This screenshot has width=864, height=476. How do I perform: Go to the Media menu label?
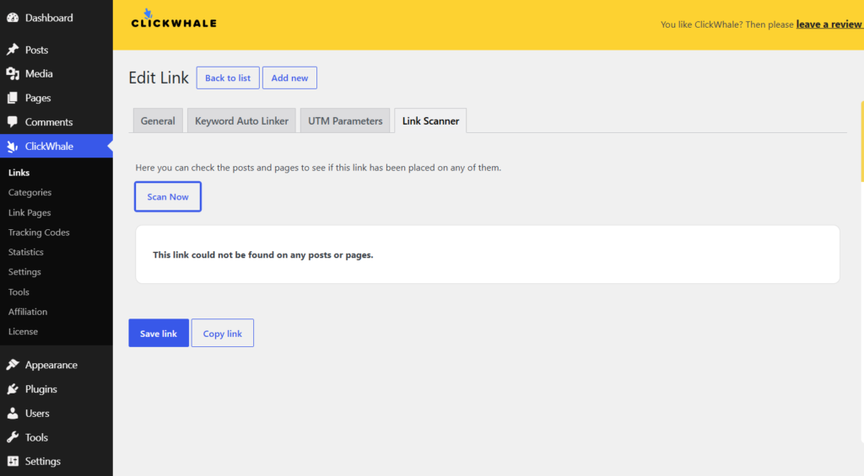(39, 74)
